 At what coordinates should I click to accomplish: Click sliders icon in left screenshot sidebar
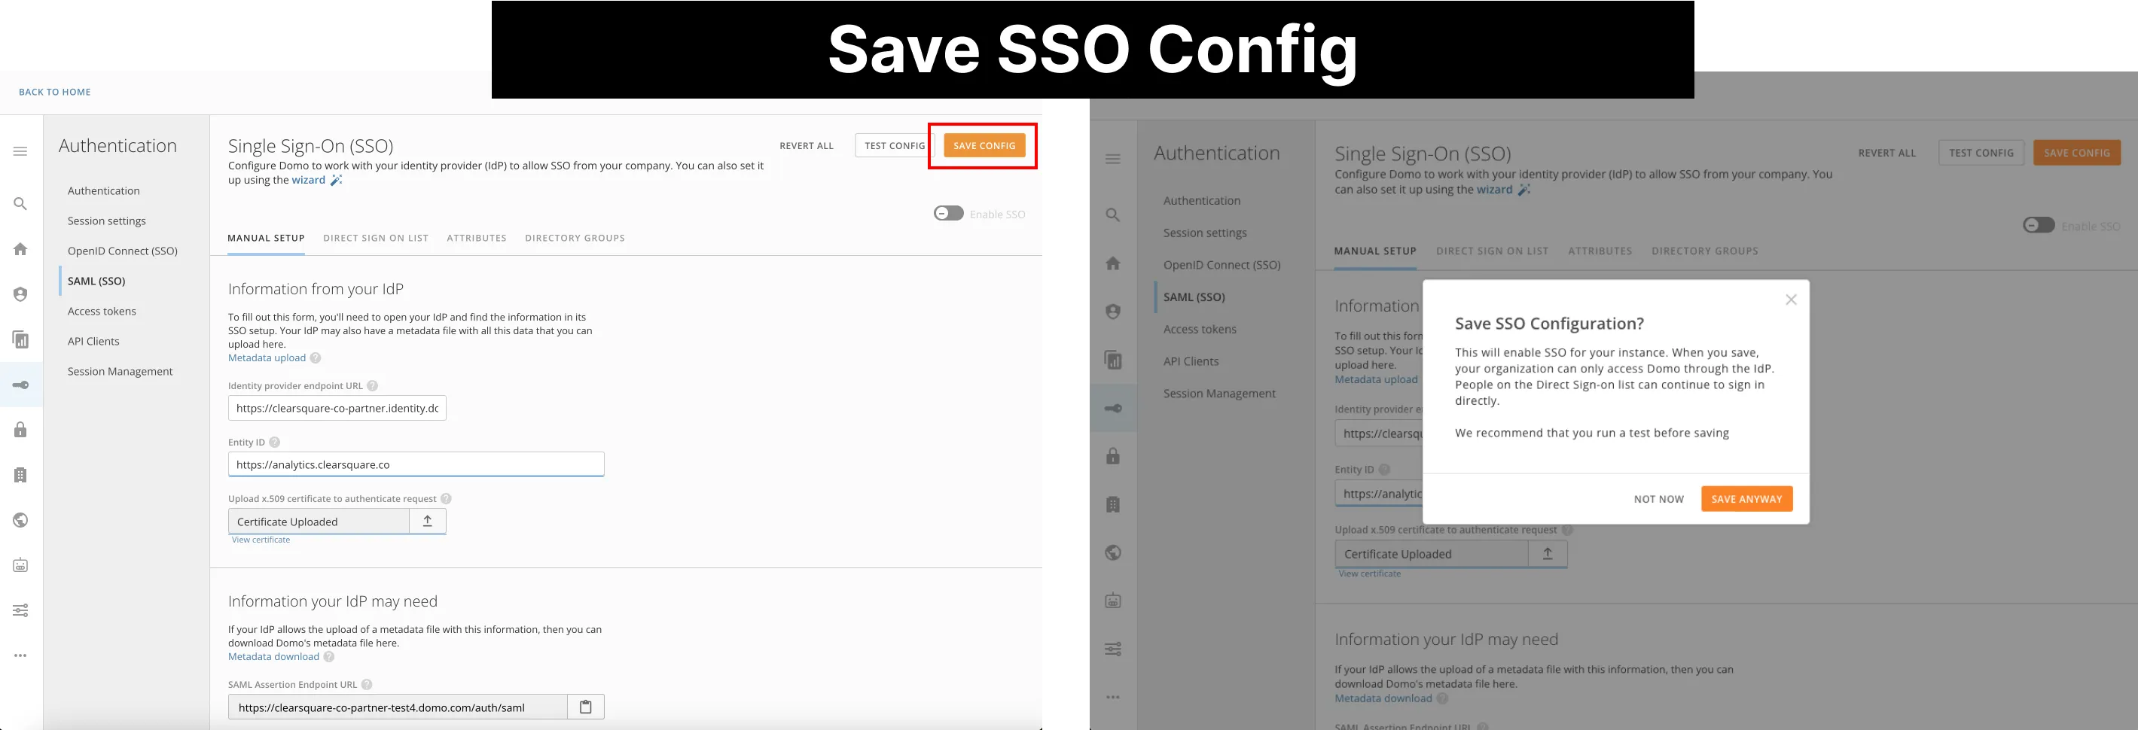click(20, 610)
